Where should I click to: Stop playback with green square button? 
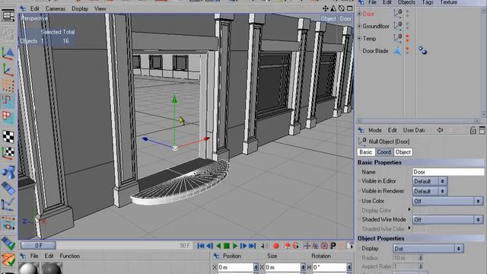227,246
